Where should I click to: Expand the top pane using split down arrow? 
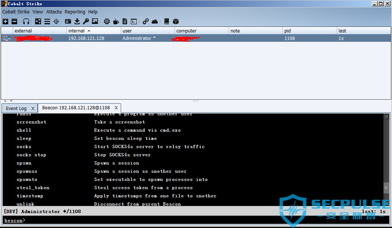point(11,101)
